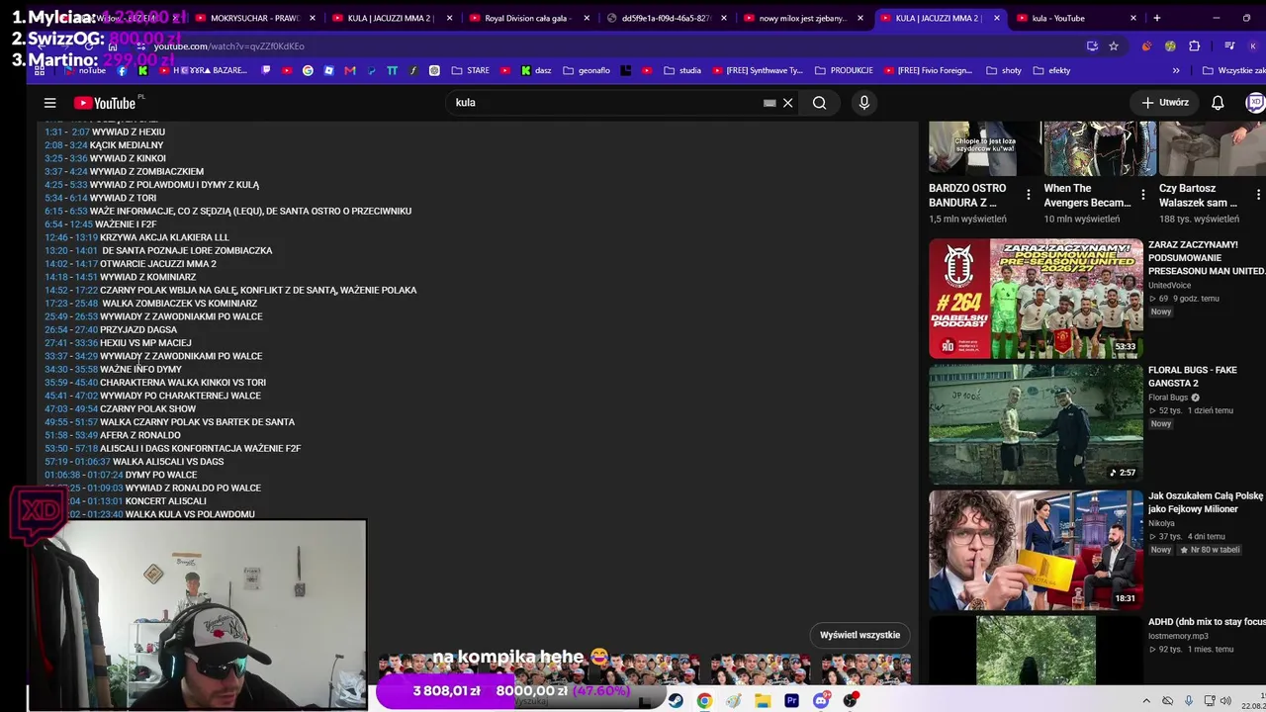Jump to timestamp 57:19 'ALI5CALI VS DAGS'
The height and width of the screenshot is (712, 1266).
point(55,462)
